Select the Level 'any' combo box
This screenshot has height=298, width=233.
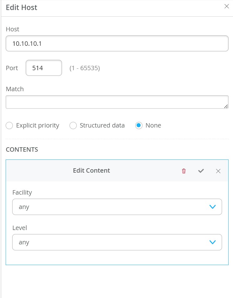[117, 242]
